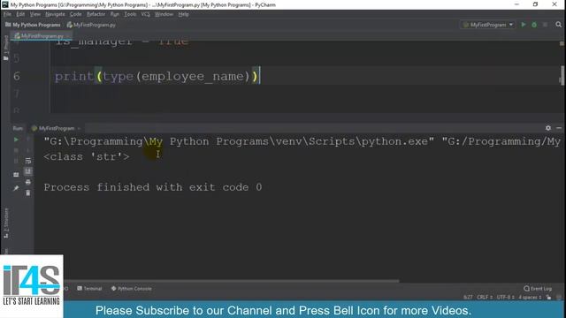Click the python.exe command path line

click(302, 141)
